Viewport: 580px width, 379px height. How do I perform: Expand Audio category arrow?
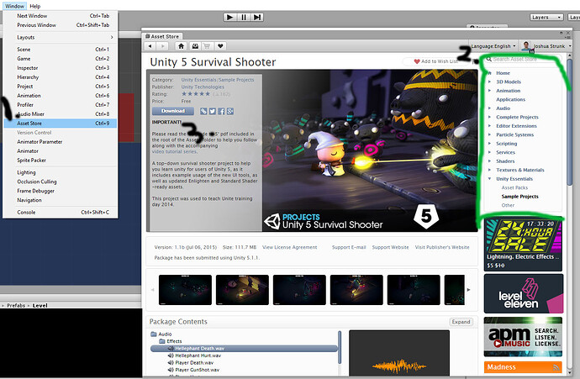(489, 108)
